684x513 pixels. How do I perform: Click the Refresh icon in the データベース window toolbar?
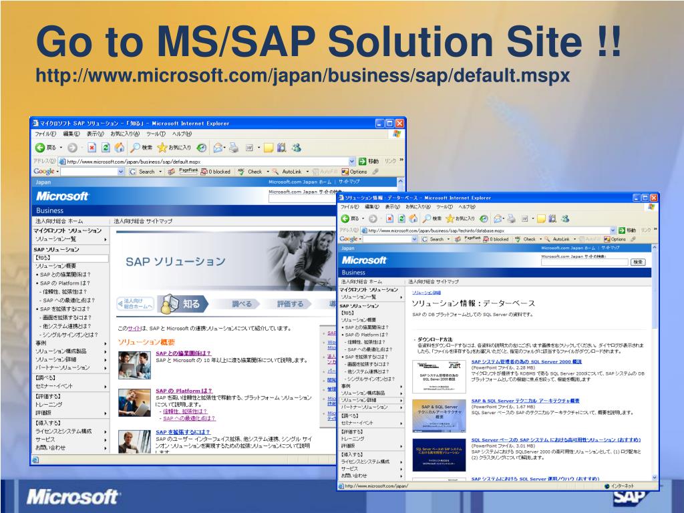pos(401,218)
